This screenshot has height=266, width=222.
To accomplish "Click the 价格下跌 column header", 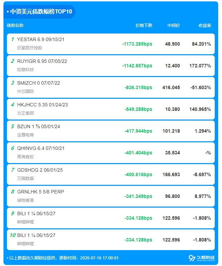I will click(144, 26).
